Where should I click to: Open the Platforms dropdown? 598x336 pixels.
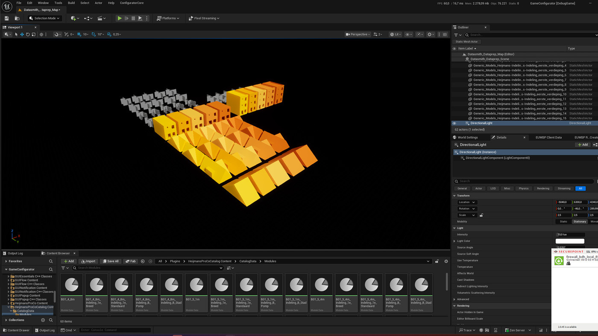click(x=168, y=18)
